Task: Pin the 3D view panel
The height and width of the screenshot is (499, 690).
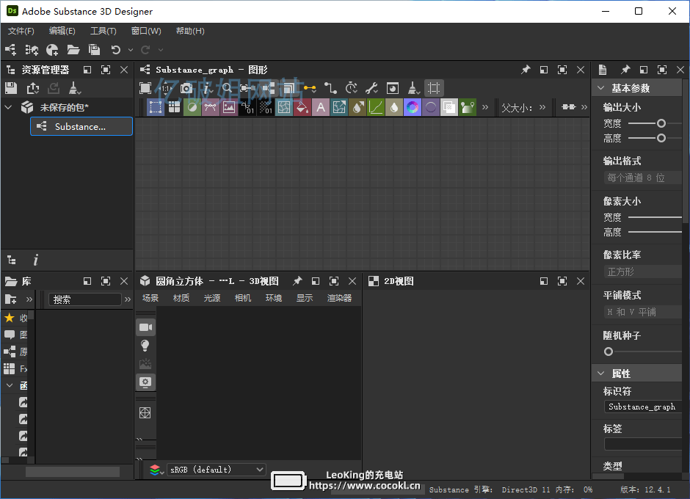Action: (297, 281)
